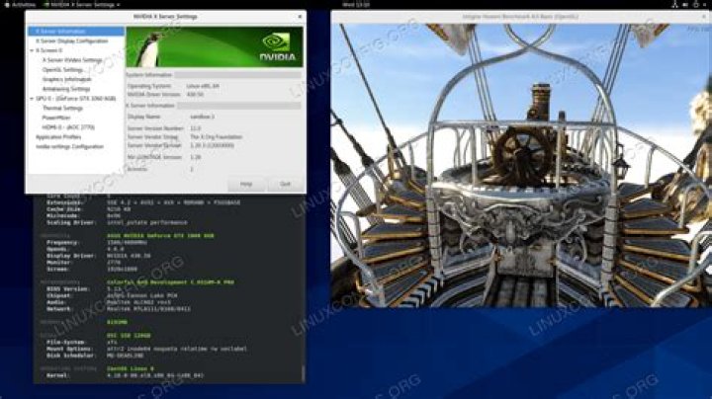Open PowerMizer page
Image resolution: width=712 pixels, height=399 pixels.
coord(56,118)
